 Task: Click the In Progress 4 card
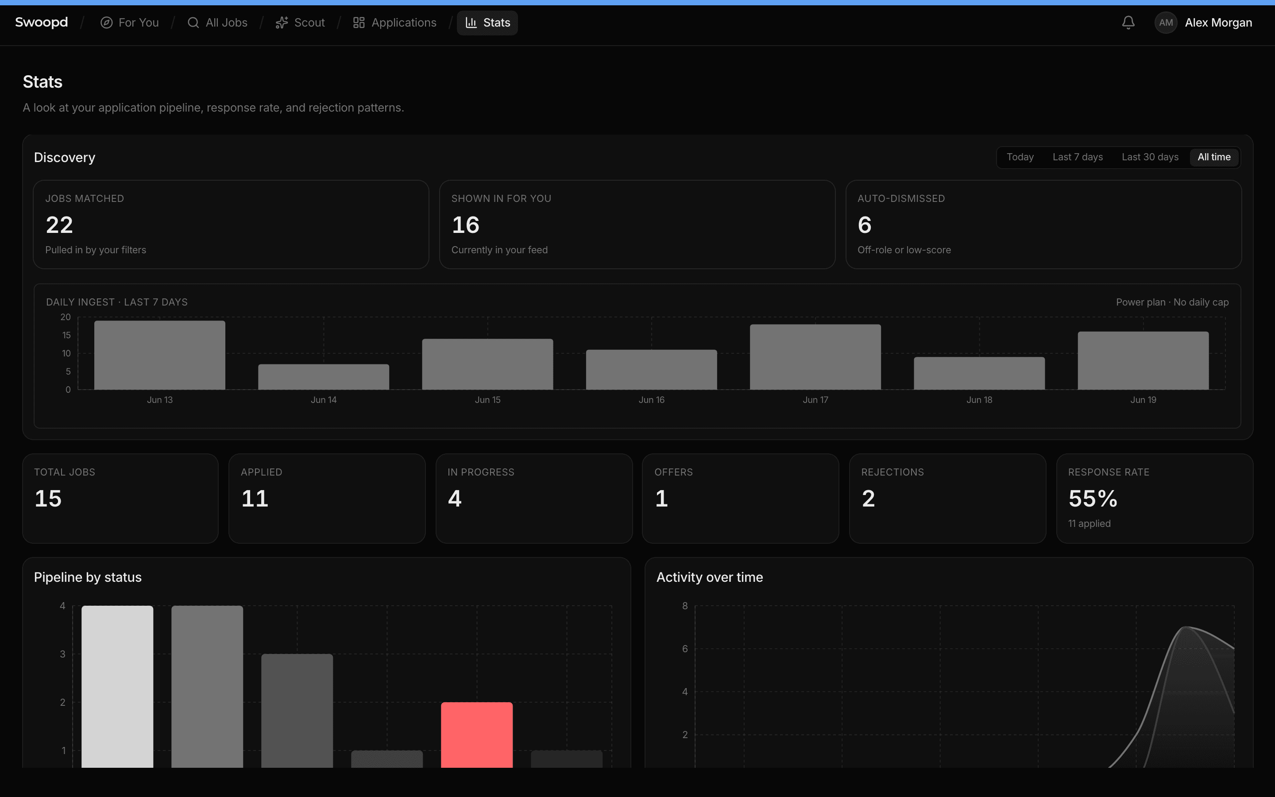(534, 498)
